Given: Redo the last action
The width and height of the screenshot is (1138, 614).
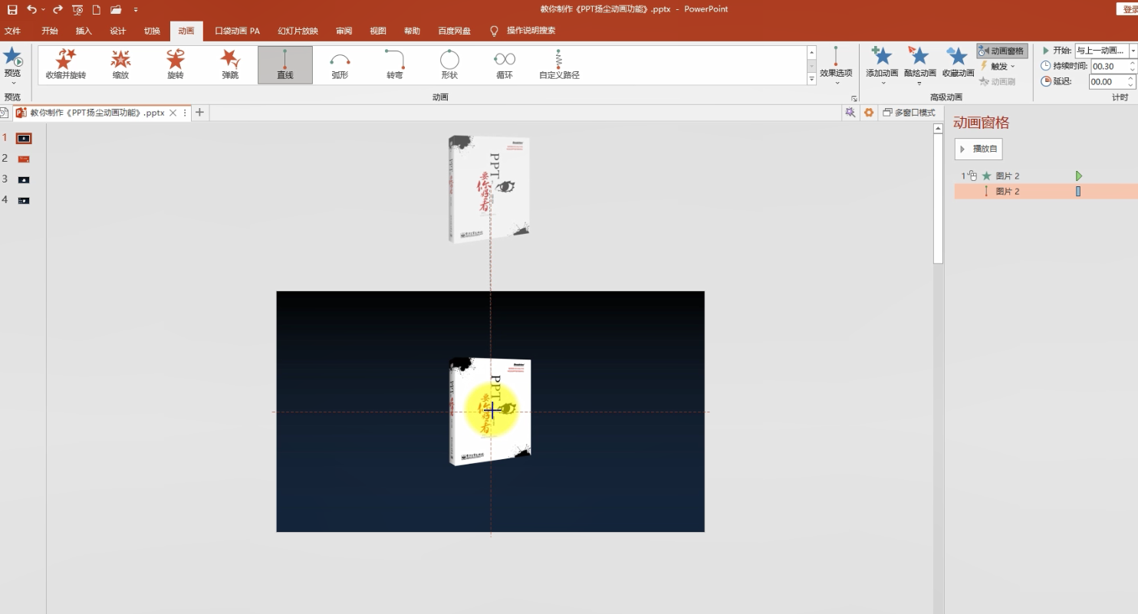Looking at the screenshot, I should coord(58,9).
